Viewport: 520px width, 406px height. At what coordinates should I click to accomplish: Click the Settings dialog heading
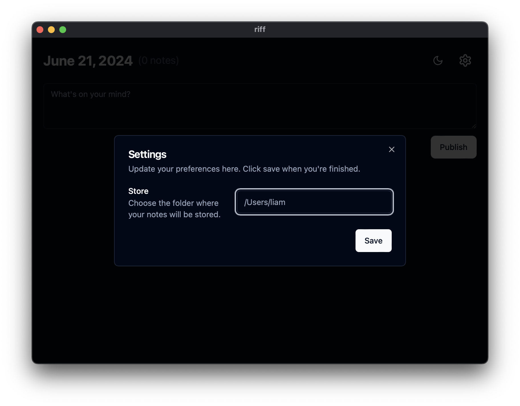coord(147,154)
